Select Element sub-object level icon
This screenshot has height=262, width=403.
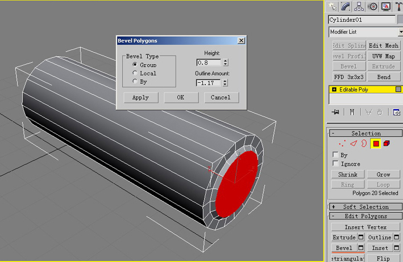click(387, 143)
